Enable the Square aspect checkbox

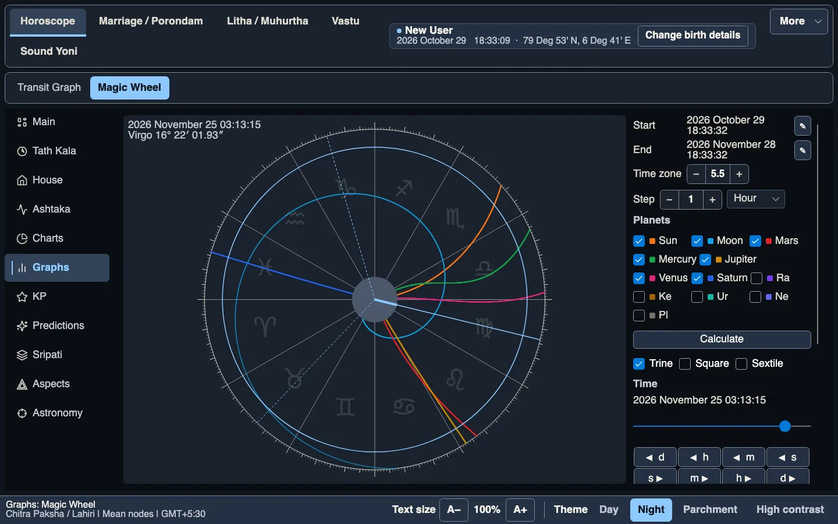coord(685,364)
